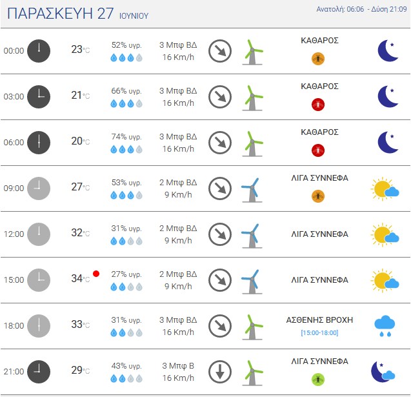Click the light gray clock at 18:00
Screen dimensions: 411x397
pyautogui.click(x=39, y=326)
